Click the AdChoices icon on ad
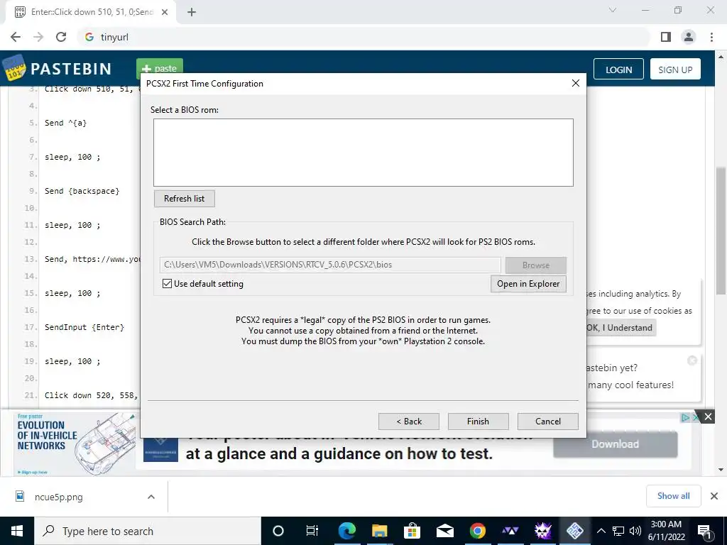This screenshot has width=727, height=545. click(x=685, y=417)
